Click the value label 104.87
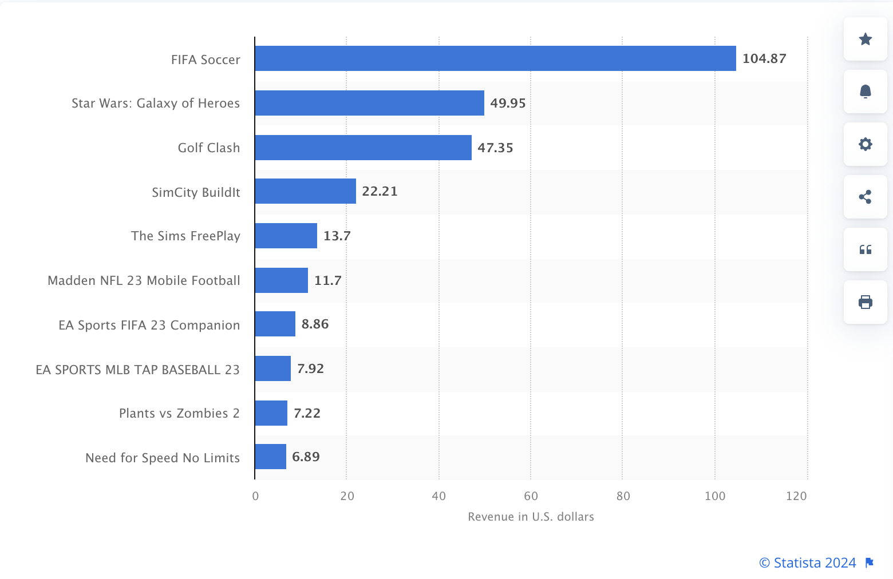893x579 pixels. [x=764, y=58]
